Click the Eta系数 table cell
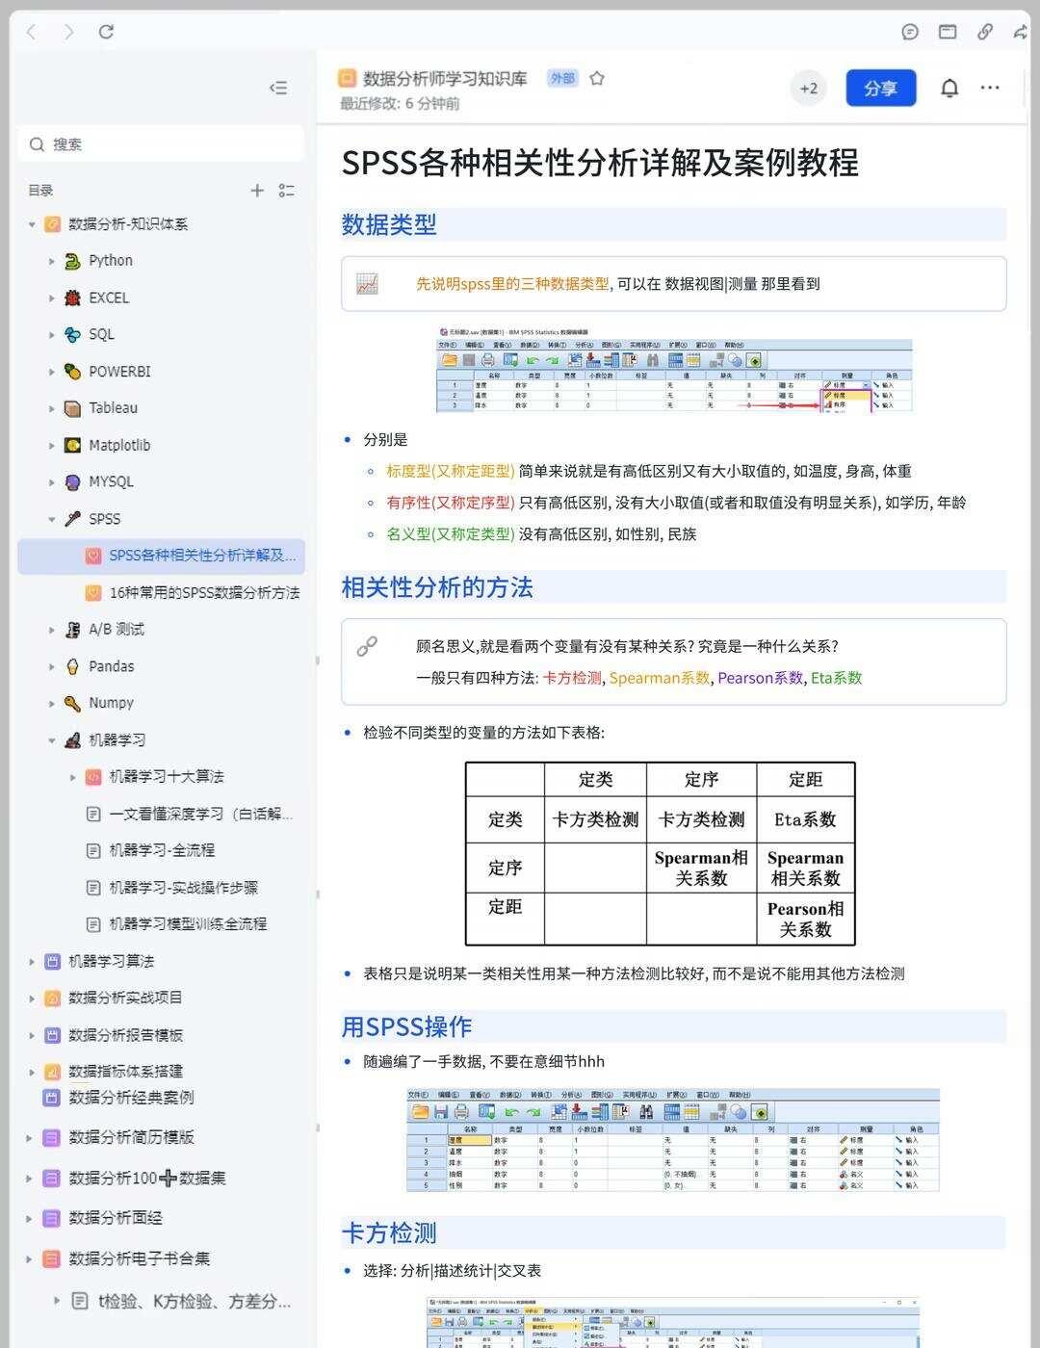Screen dimensions: 1040x1348 pyautogui.click(x=805, y=819)
